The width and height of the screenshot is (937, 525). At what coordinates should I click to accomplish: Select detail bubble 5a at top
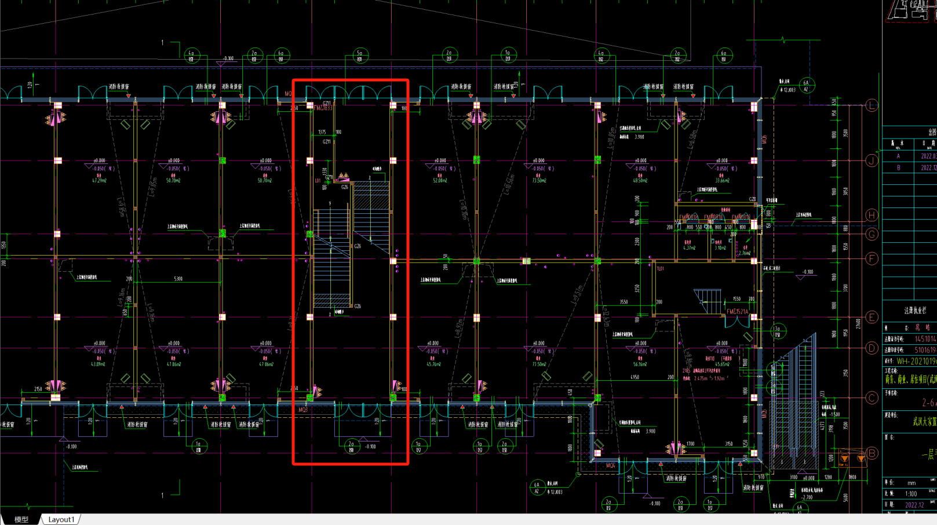point(360,56)
